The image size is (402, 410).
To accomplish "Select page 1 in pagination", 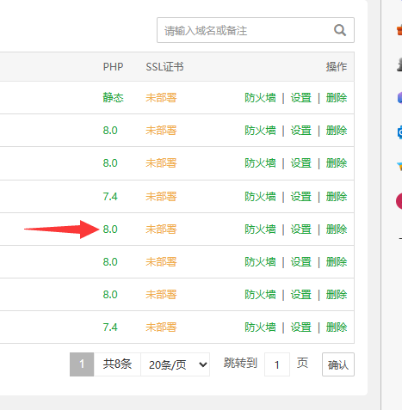I will (82, 364).
